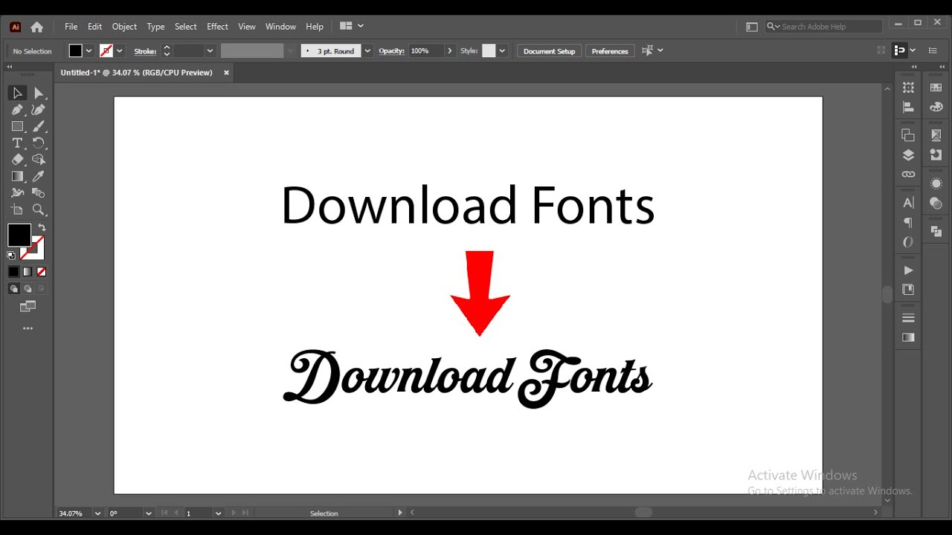This screenshot has height=535, width=952.
Task: Select the Zoom magnifier tool
Action: 39,210
